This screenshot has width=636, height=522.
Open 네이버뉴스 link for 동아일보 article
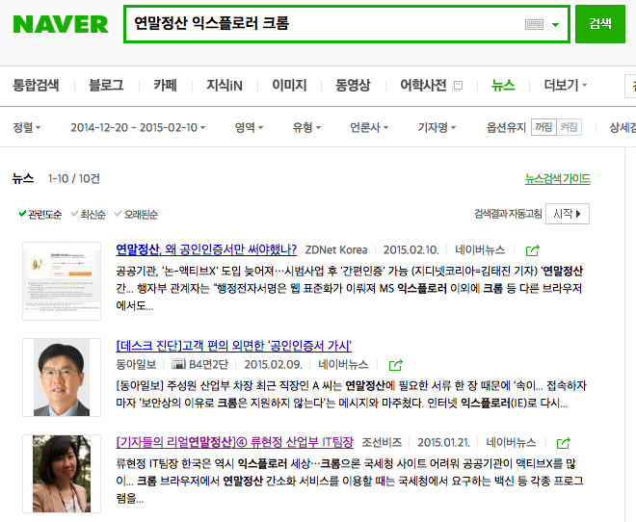tap(343, 364)
